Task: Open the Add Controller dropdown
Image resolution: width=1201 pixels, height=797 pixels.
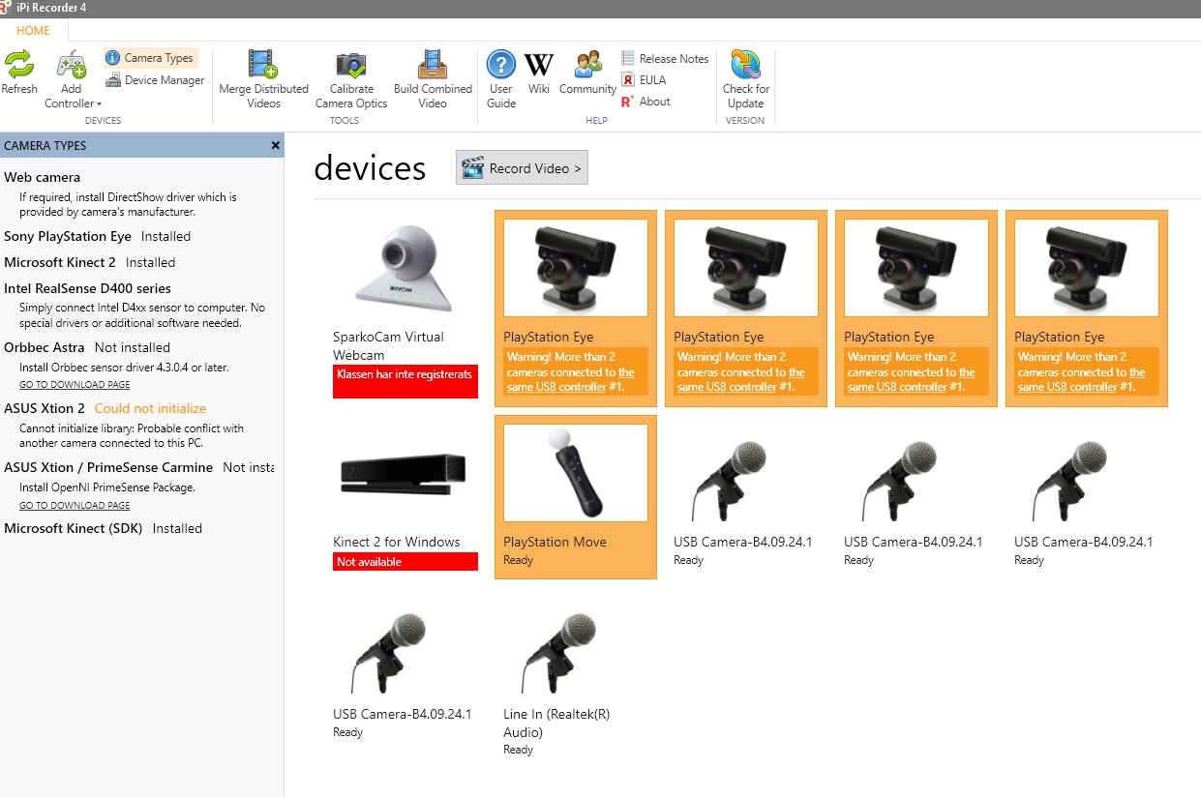Action: click(73, 80)
